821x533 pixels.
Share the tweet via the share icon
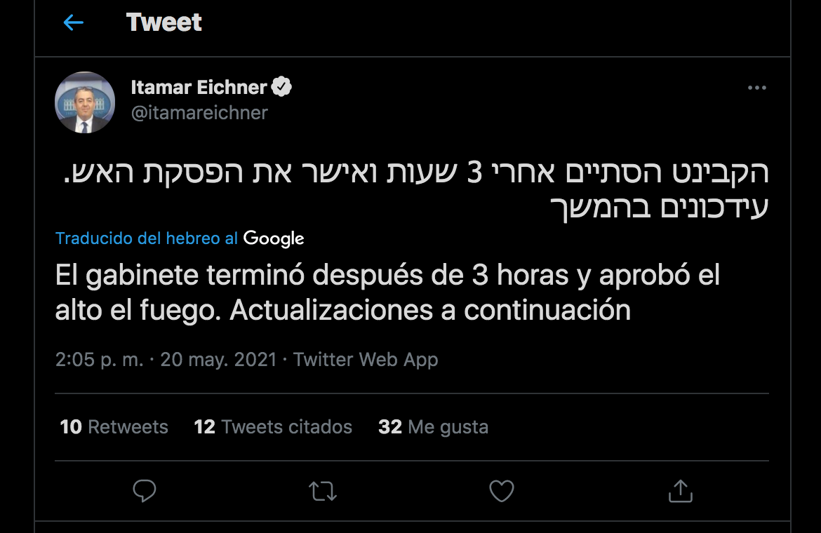pyautogui.click(x=680, y=491)
